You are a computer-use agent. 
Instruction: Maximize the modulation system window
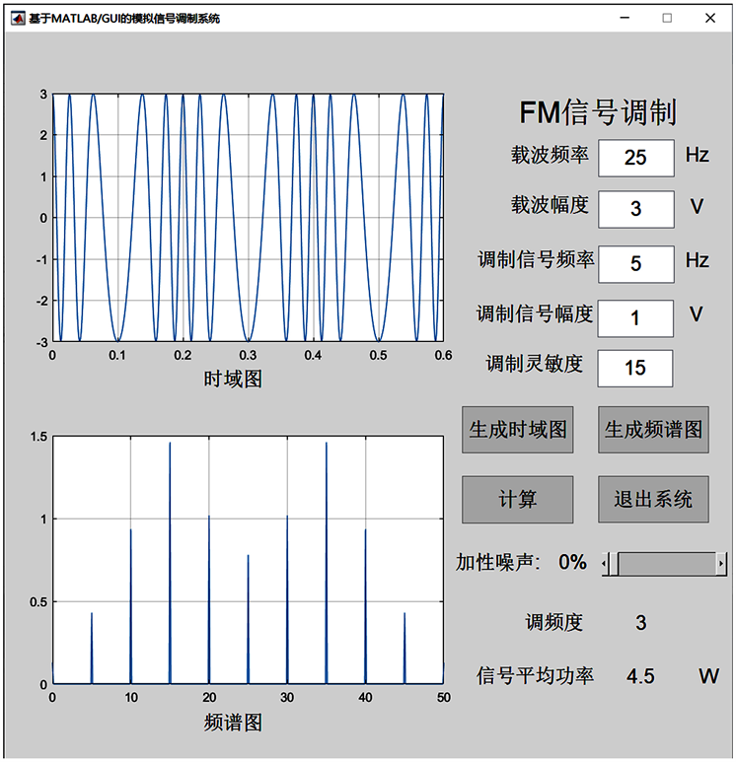pos(667,17)
